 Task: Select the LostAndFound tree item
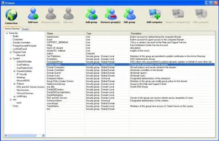[x=20, y=49]
